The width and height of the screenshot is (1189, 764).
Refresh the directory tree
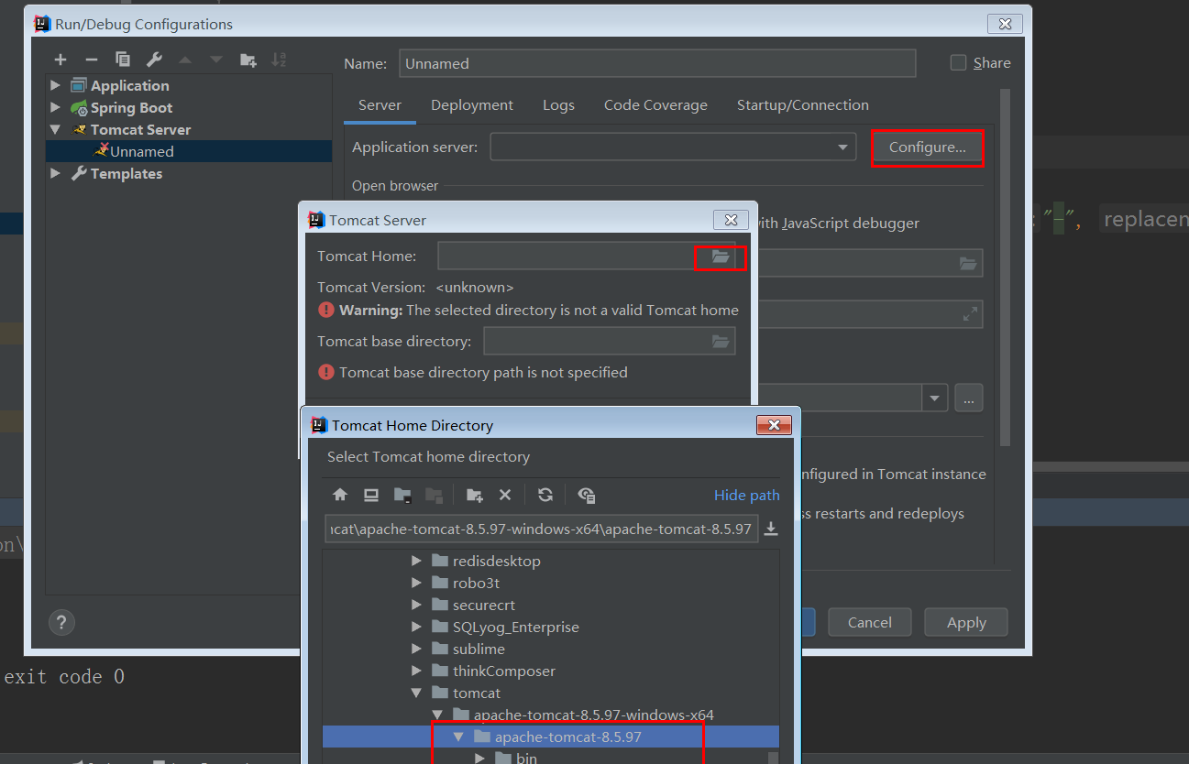(545, 495)
